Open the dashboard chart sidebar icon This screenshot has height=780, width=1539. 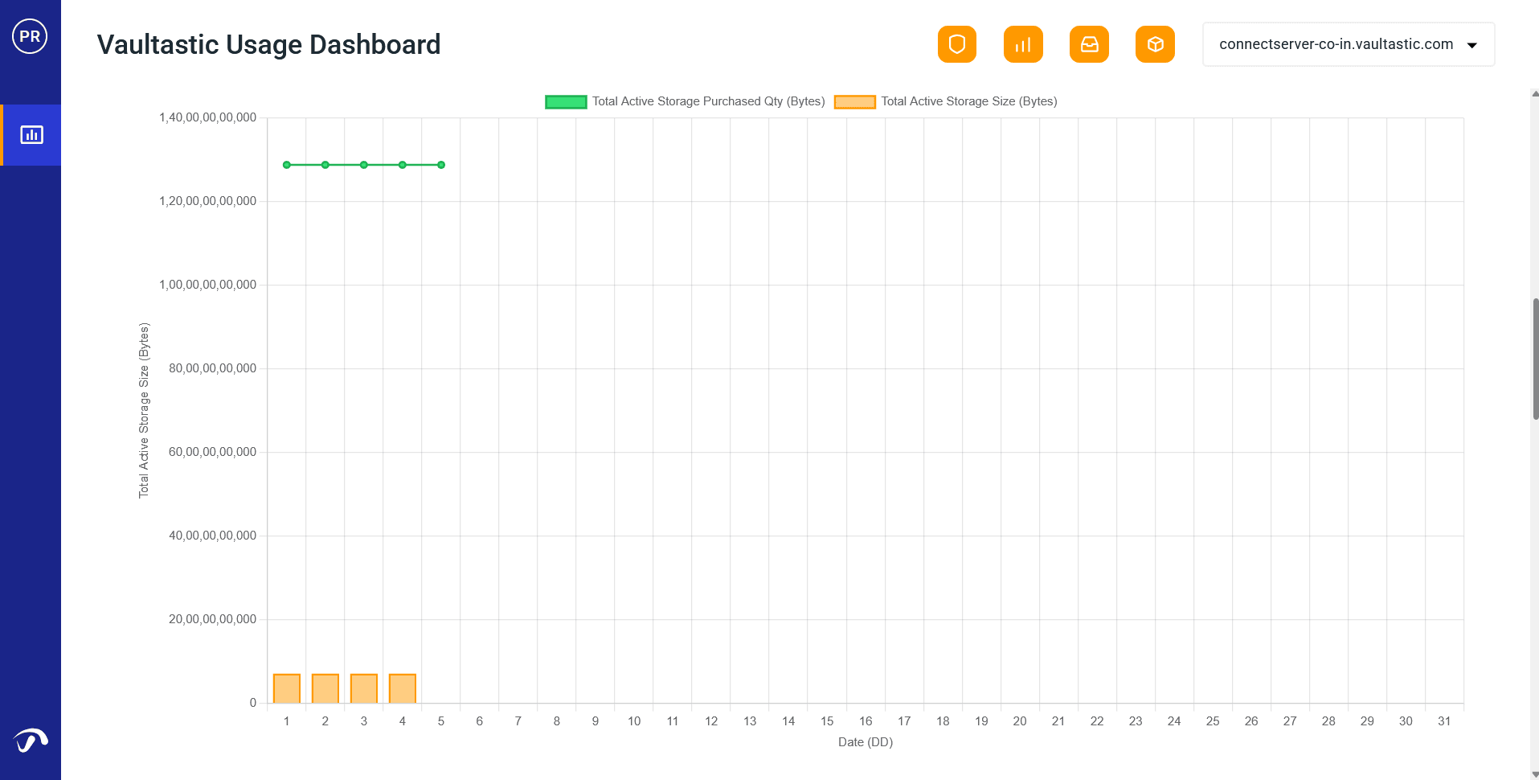[x=31, y=135]
